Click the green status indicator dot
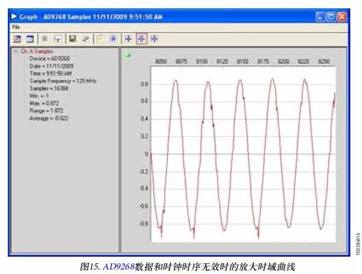 coord(128,55)
